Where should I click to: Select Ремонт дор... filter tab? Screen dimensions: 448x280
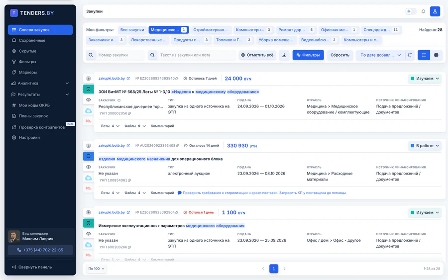pos(296,30)
